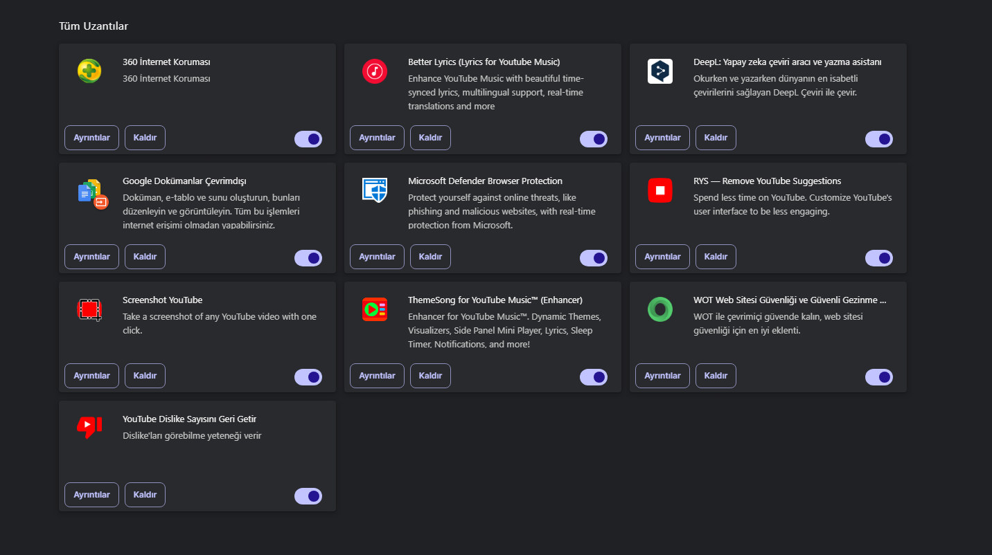Click the "Okurken ve yazarken dünyanın en isabetli" description
The width and height of the screenshot is (992, 555).
(x=775, y=86)
